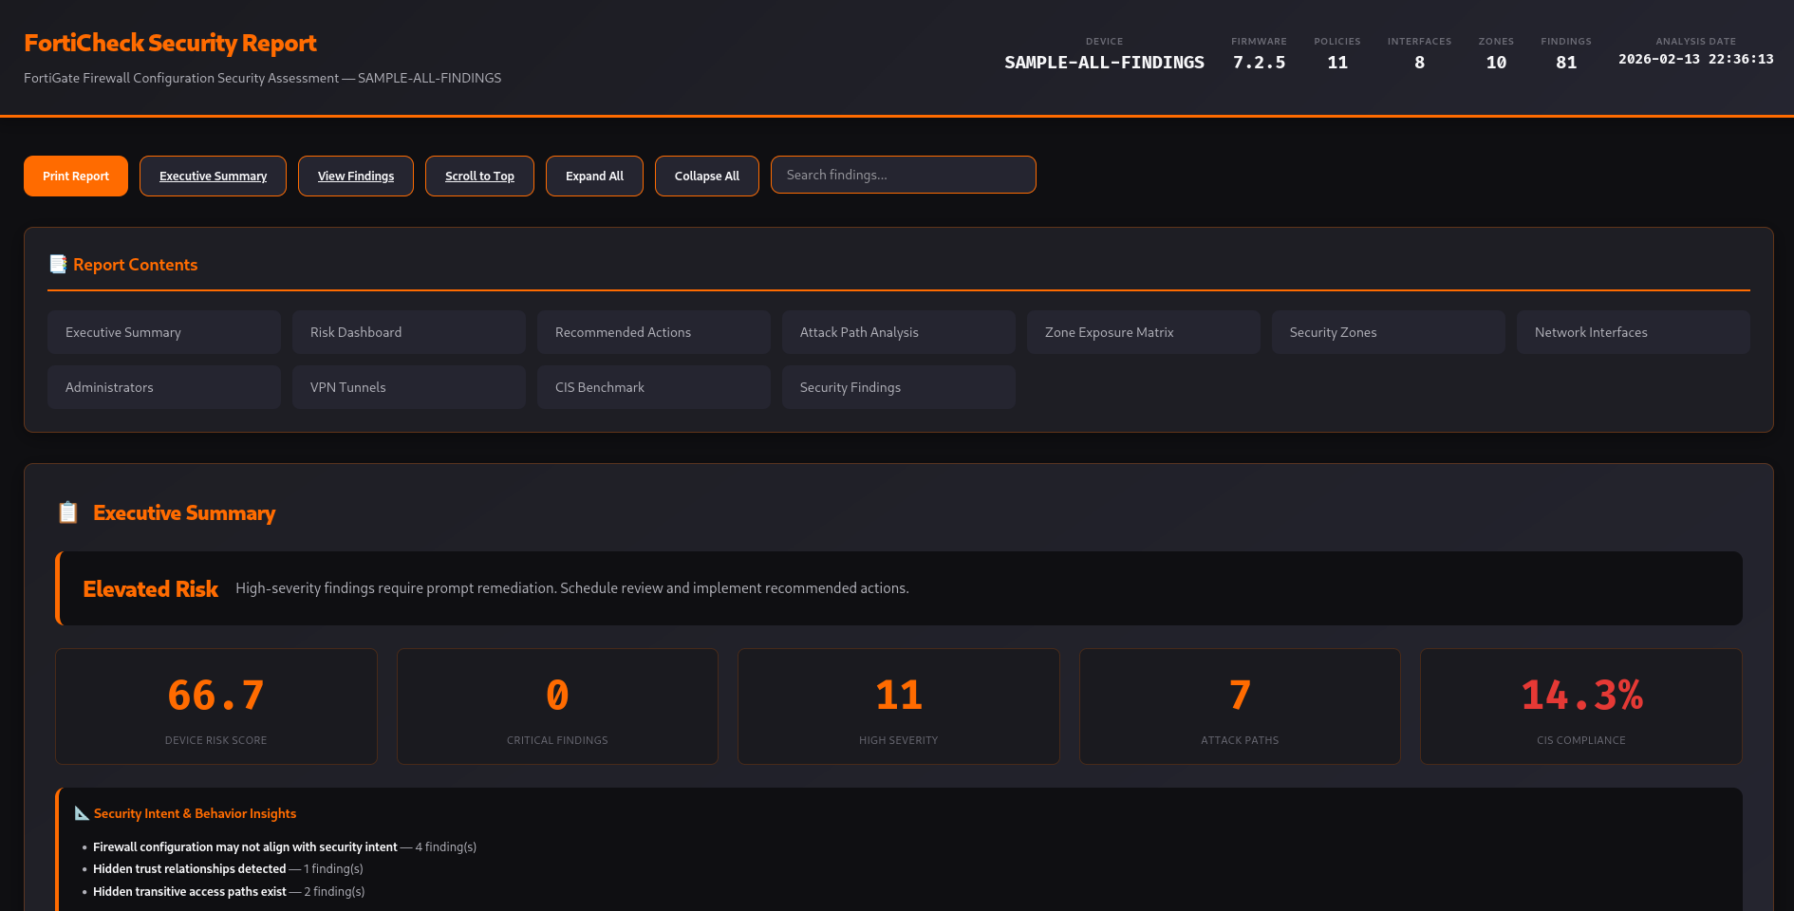Jump to Administrators section
The image size is (1794, 911).
(x=164, y=387)
